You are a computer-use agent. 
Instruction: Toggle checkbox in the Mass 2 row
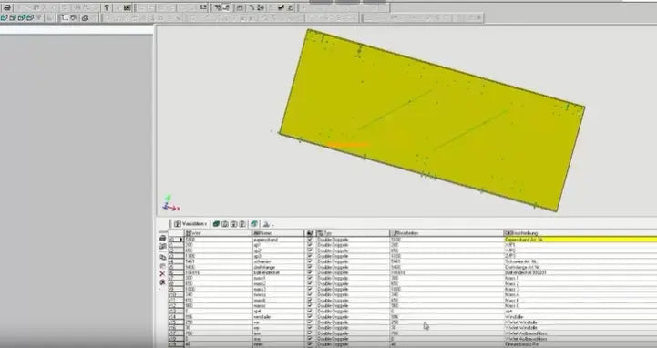(x=310, y=283)
